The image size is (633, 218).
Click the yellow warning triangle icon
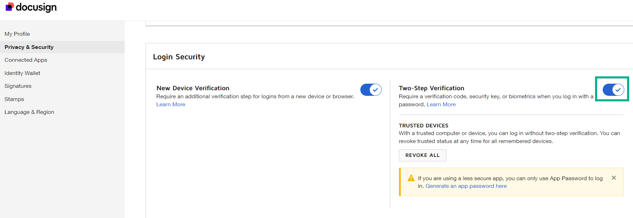tap(411, 178)
